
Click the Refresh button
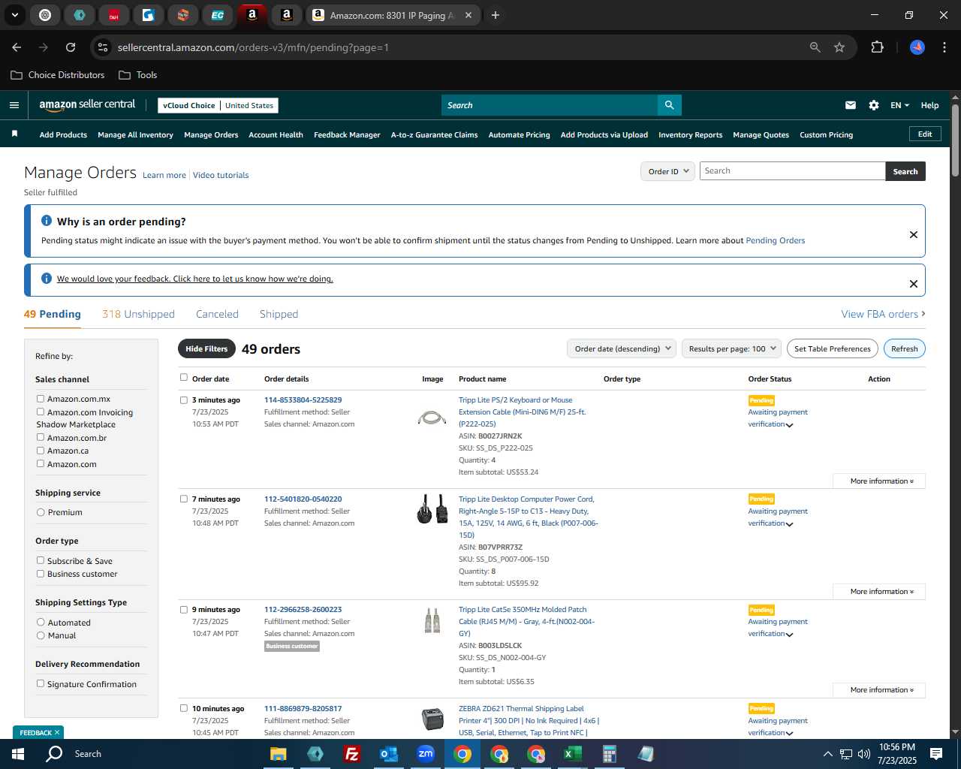(x=904, y=348)
